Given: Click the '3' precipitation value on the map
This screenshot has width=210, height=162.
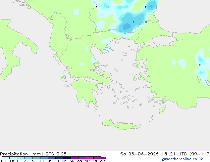Looking at the screenshot, I should [x=133, y=22].
